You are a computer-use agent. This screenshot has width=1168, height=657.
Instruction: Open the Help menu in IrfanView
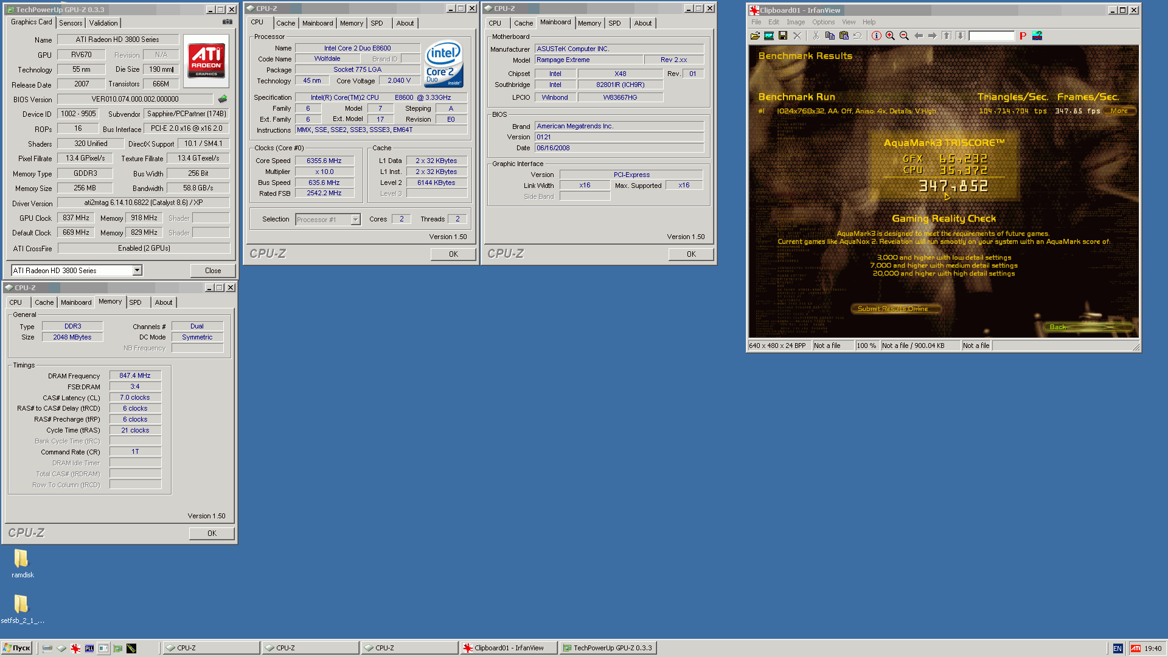(x=869, y=22)
